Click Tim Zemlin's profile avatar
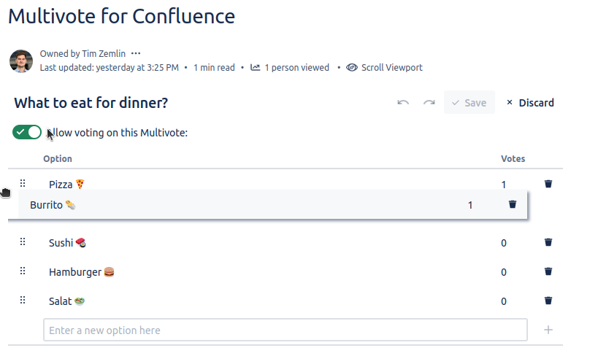This screenshot has height=356, width=590. (x=21, y=61)
